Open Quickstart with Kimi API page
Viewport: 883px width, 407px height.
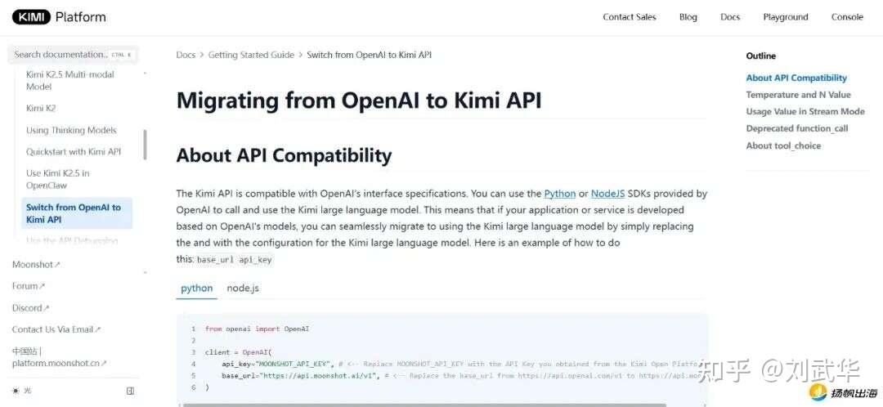74,151
